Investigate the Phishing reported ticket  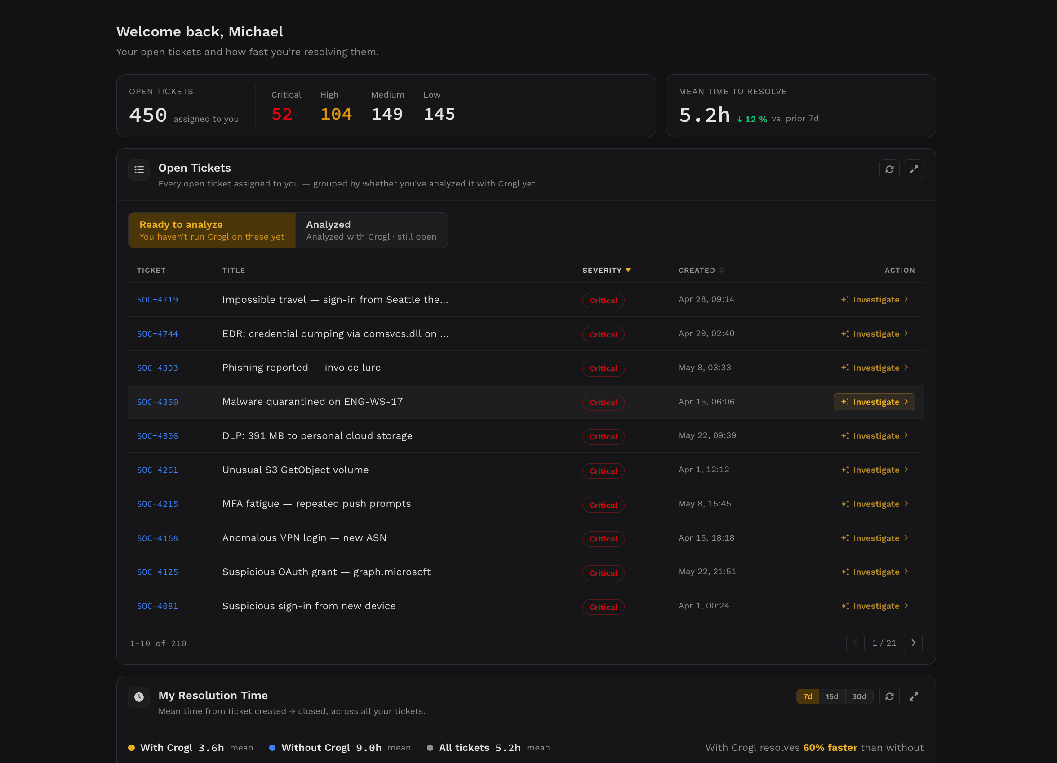pyautogui.click(x=874, y=368)
